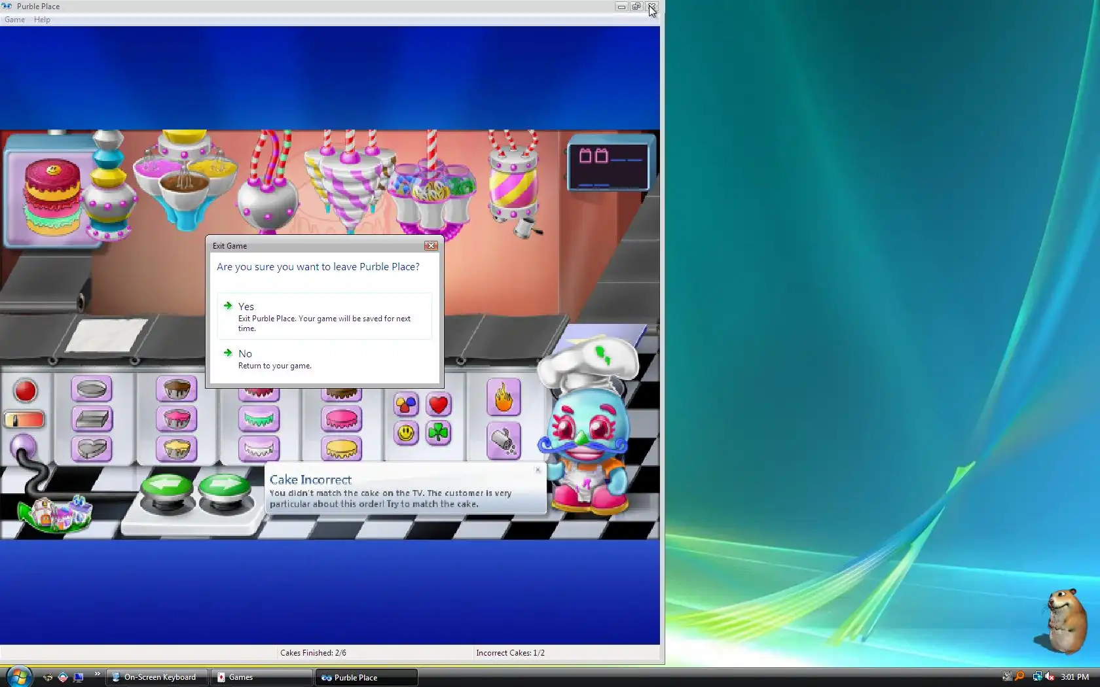This screenshot has width=1100, height=687.
Task: Switch to Games window in taskbar
Action: point(263,677)
